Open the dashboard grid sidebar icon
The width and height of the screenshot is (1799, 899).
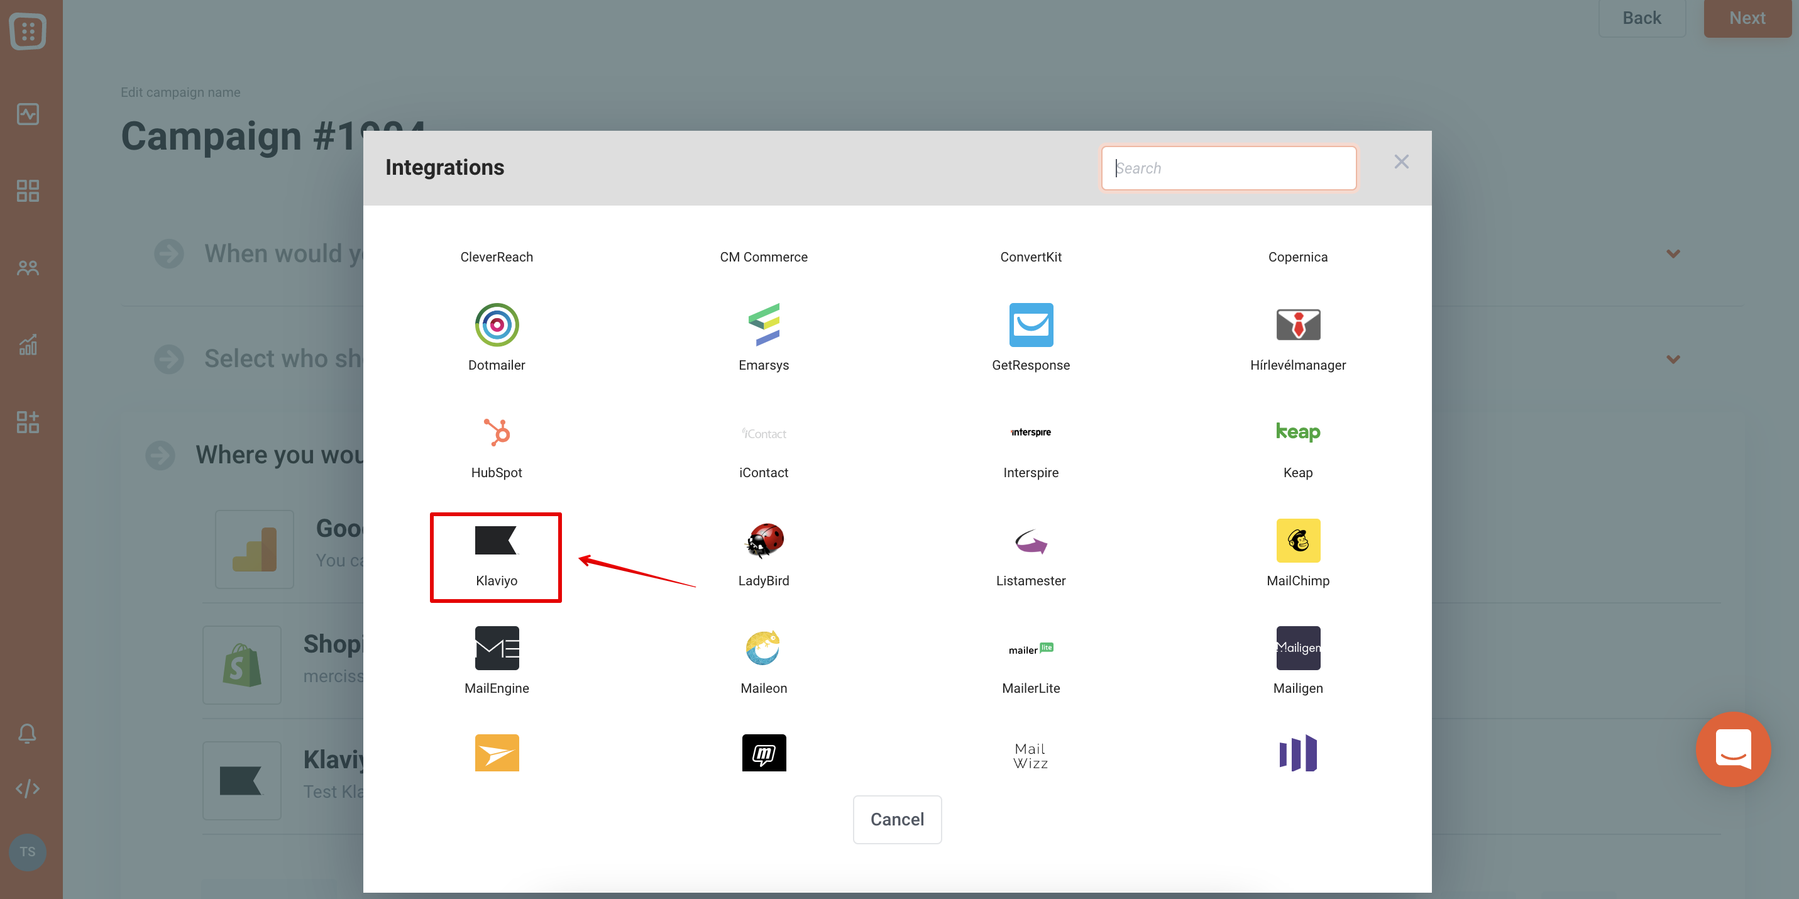coord(28,190)
